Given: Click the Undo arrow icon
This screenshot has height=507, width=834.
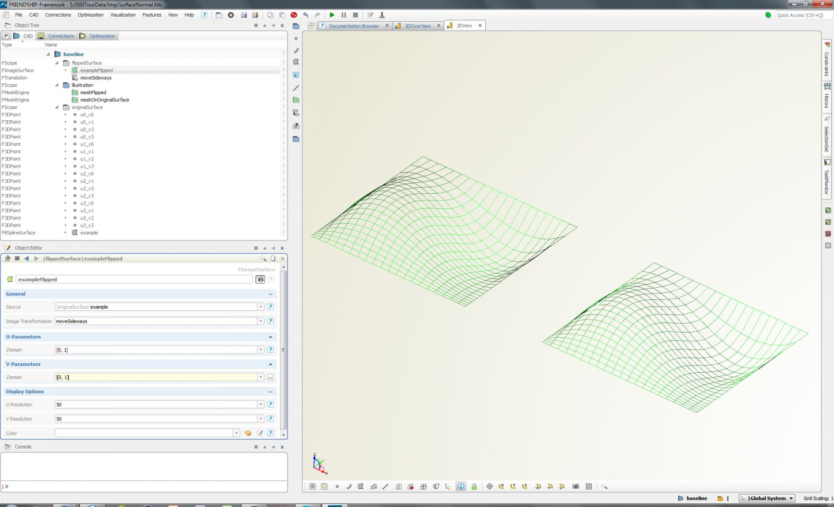Looking at the screenshot, I should 306,15.
